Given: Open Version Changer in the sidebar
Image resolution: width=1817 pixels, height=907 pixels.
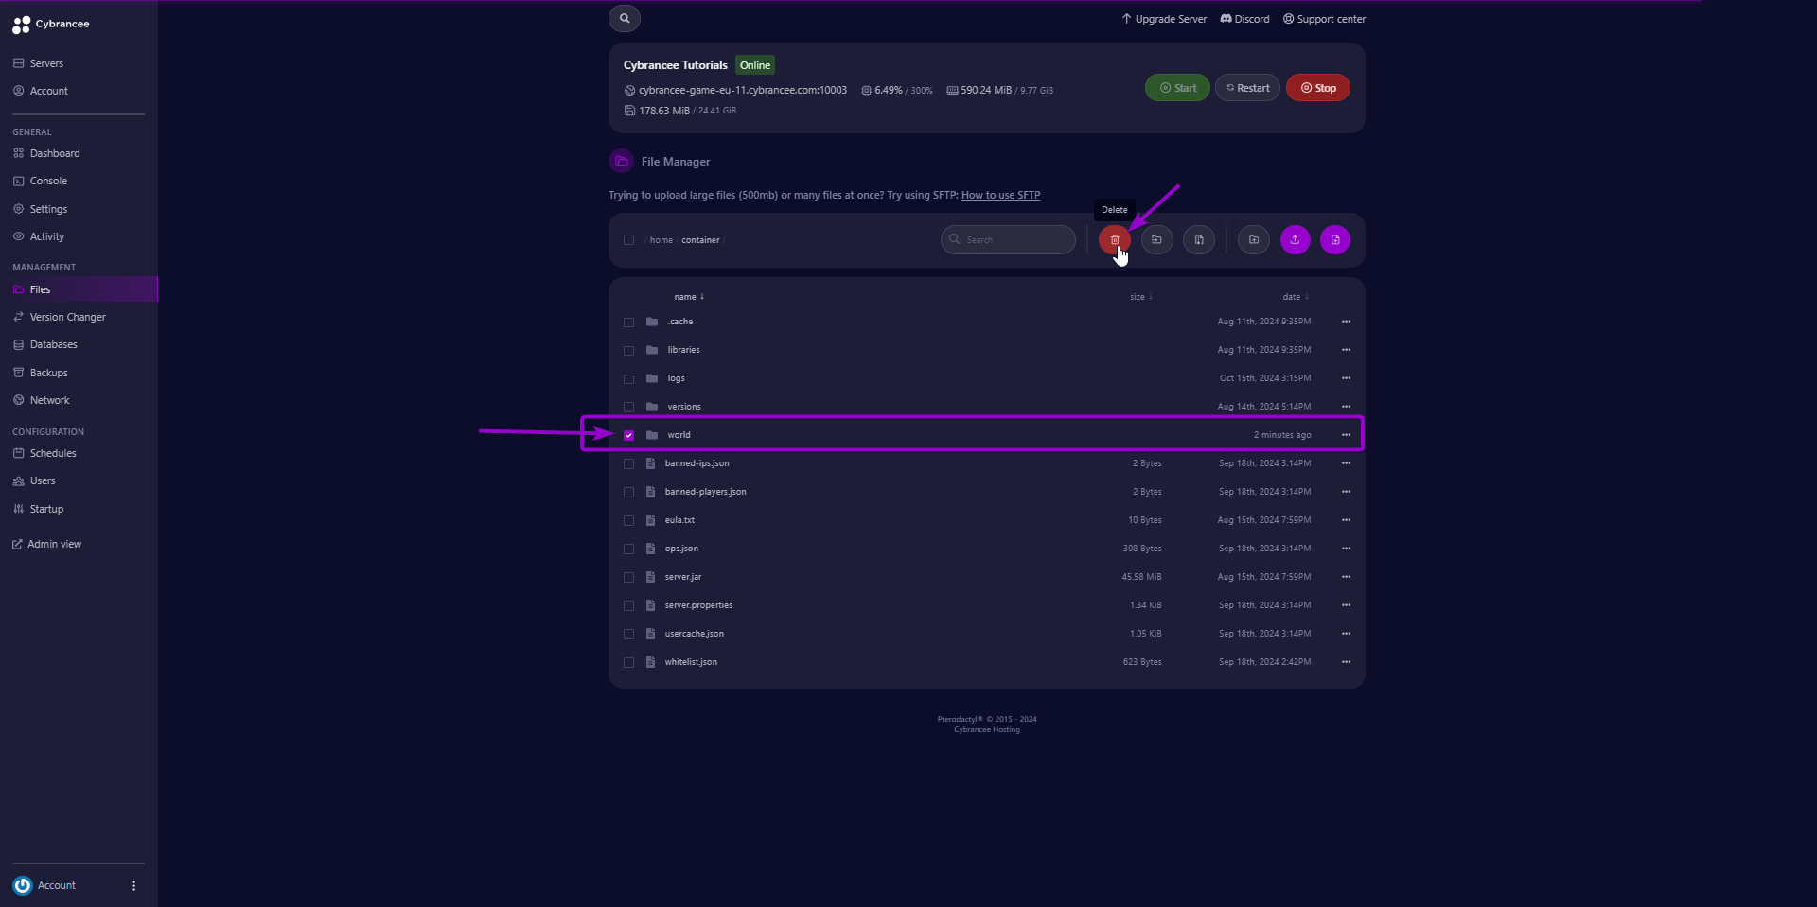Looking at the screenshot, I should point(67,316).
